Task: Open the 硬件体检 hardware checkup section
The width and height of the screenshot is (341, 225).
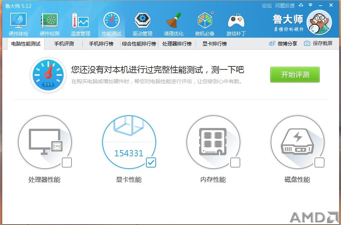Action: tap(18, 24)
